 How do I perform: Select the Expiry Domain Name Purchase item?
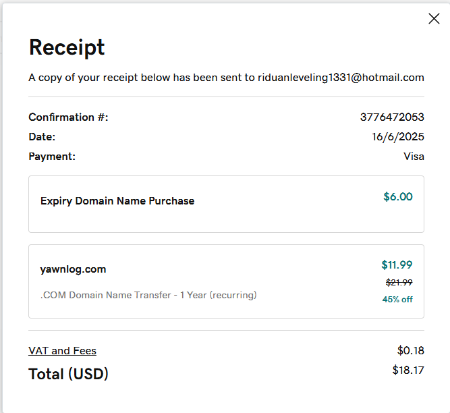click(117, 201)
